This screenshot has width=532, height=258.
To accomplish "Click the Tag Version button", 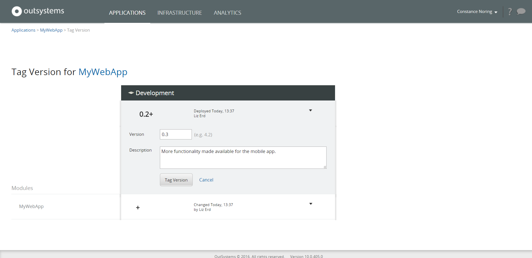I will 176,180.
